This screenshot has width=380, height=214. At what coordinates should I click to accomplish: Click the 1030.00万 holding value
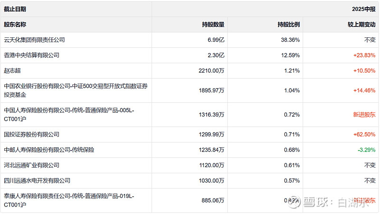(211, 181)
